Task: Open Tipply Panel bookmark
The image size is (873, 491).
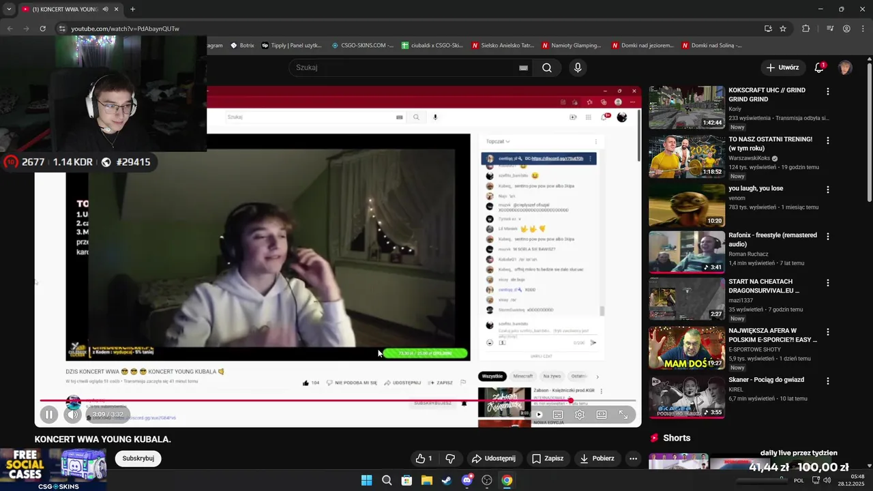Action: (x=291, y=46)
